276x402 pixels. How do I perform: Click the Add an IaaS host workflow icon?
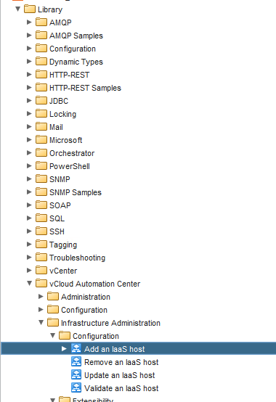(76, 348)
